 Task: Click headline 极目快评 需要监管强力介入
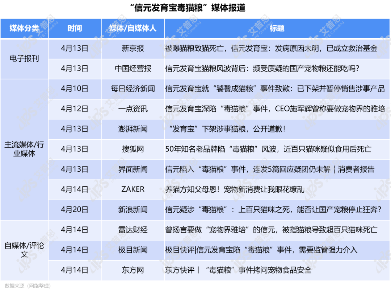pyautogui.click(x=261, y=250)
